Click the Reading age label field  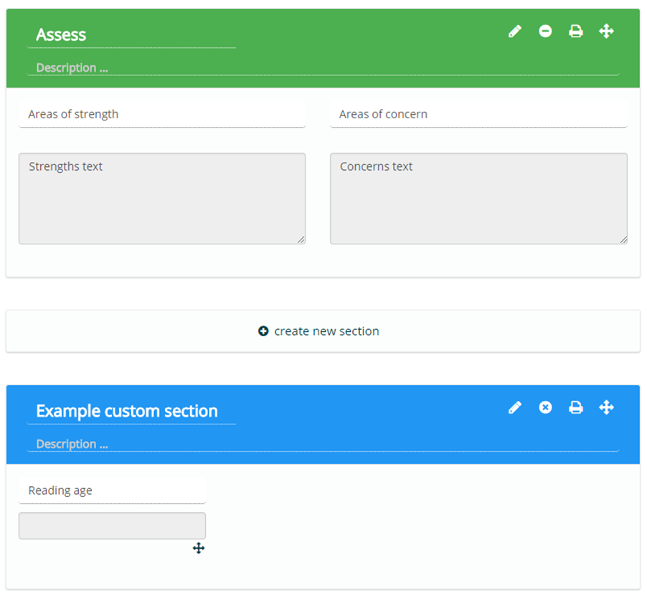point(112,491)
